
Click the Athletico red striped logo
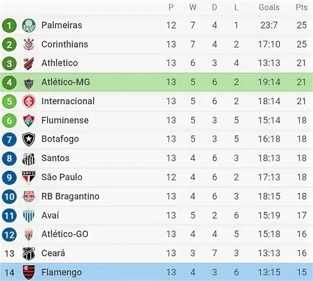pos(29,63)
